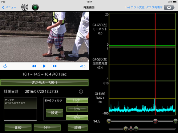Tap the 足関節角度 ankle angle graph

pos(142,64)
